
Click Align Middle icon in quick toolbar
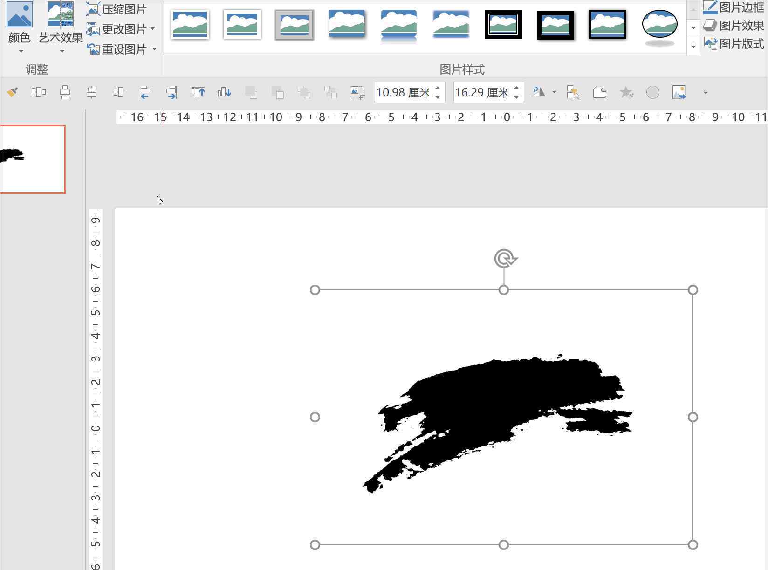pos(92,92)
